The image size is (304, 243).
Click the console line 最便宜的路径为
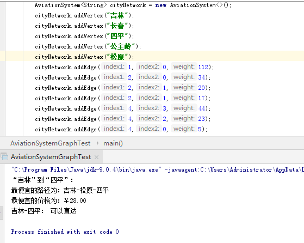(x=60, y=190)
